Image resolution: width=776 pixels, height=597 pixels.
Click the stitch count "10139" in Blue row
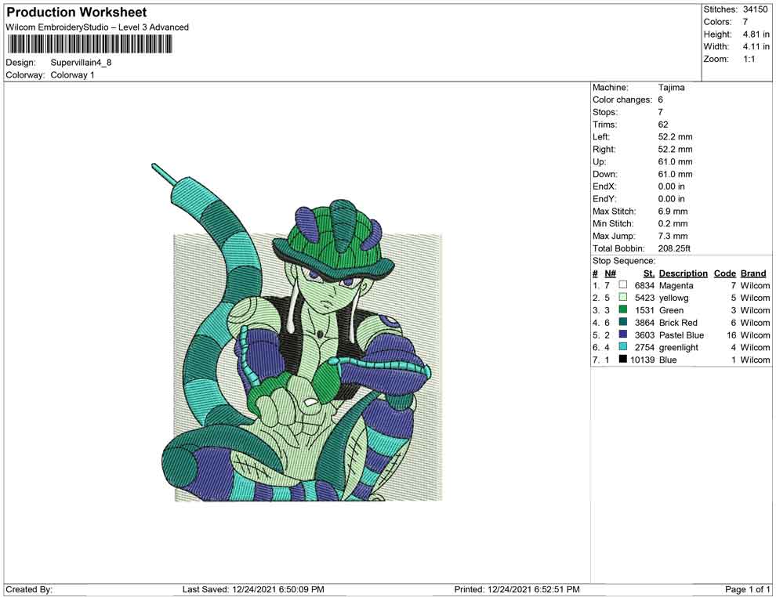pos(643,360)
